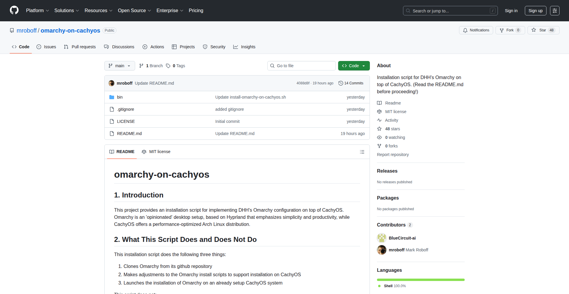
Task: Open the 14 Commits history link
Action: point(351,83)
